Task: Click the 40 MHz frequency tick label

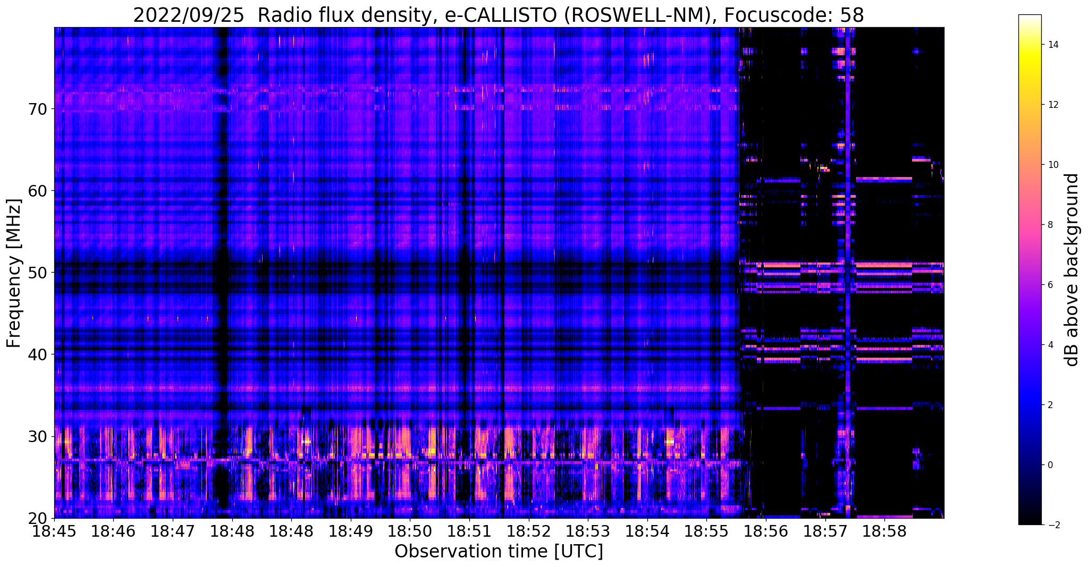Action: point(37,354)
